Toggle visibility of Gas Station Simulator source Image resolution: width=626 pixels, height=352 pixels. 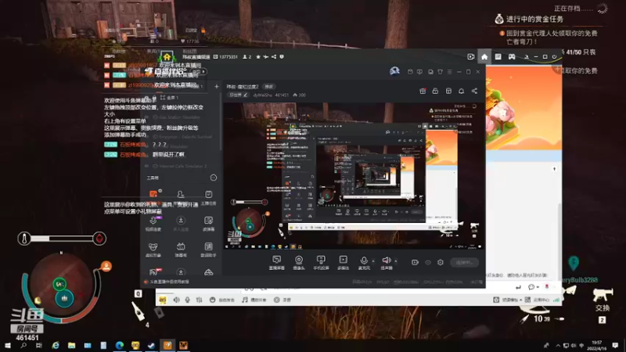pyautogui.click(x=147, y=117)
